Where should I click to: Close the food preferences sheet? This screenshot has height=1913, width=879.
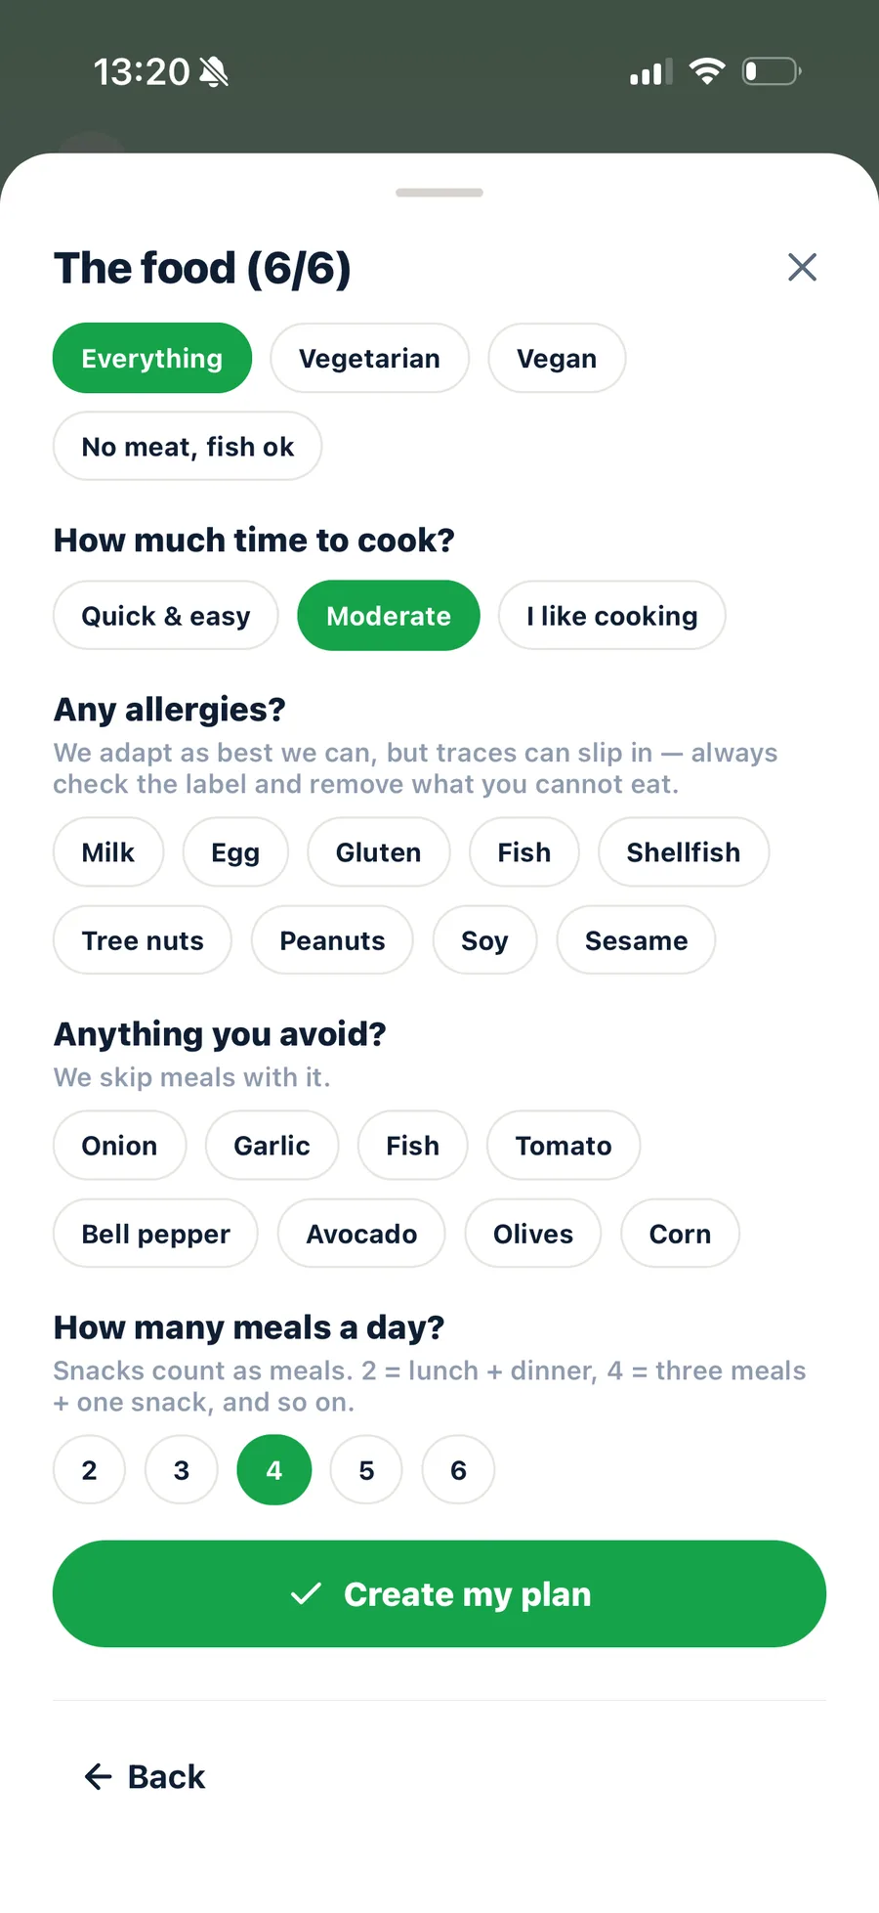(802, 267)
